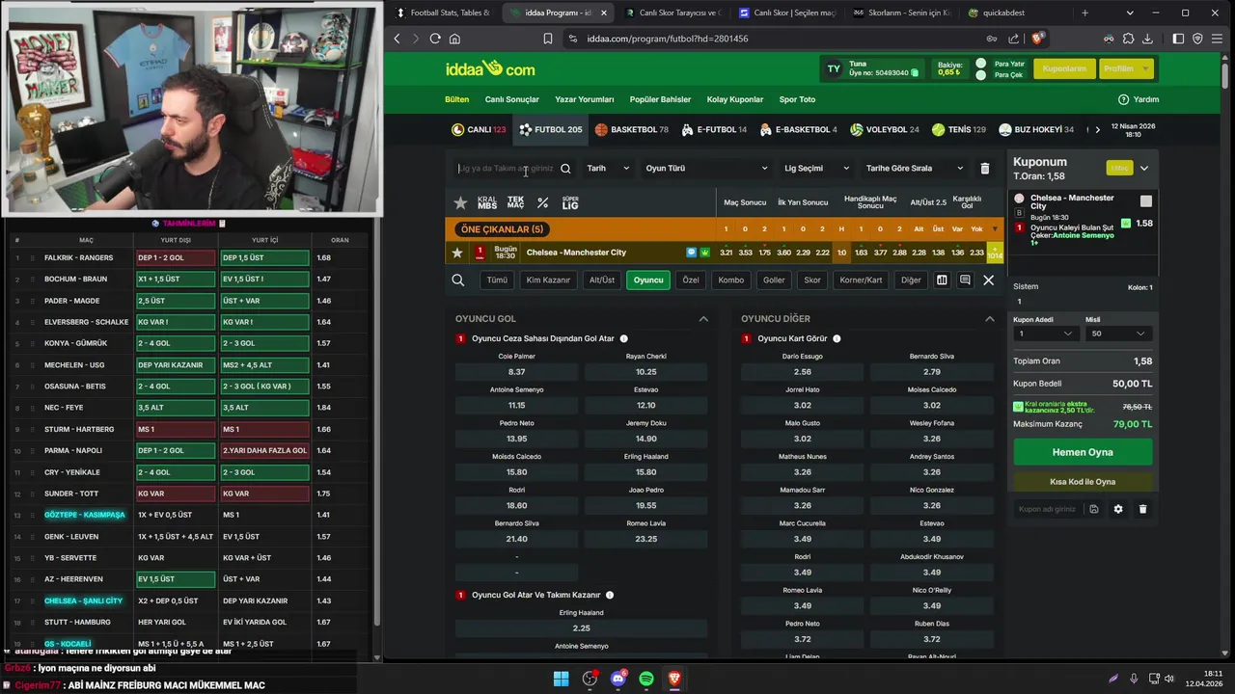Screen dimensions: 1235x694
Task: Click the percent odds filter icon
Action: click(x=543, y=202)
